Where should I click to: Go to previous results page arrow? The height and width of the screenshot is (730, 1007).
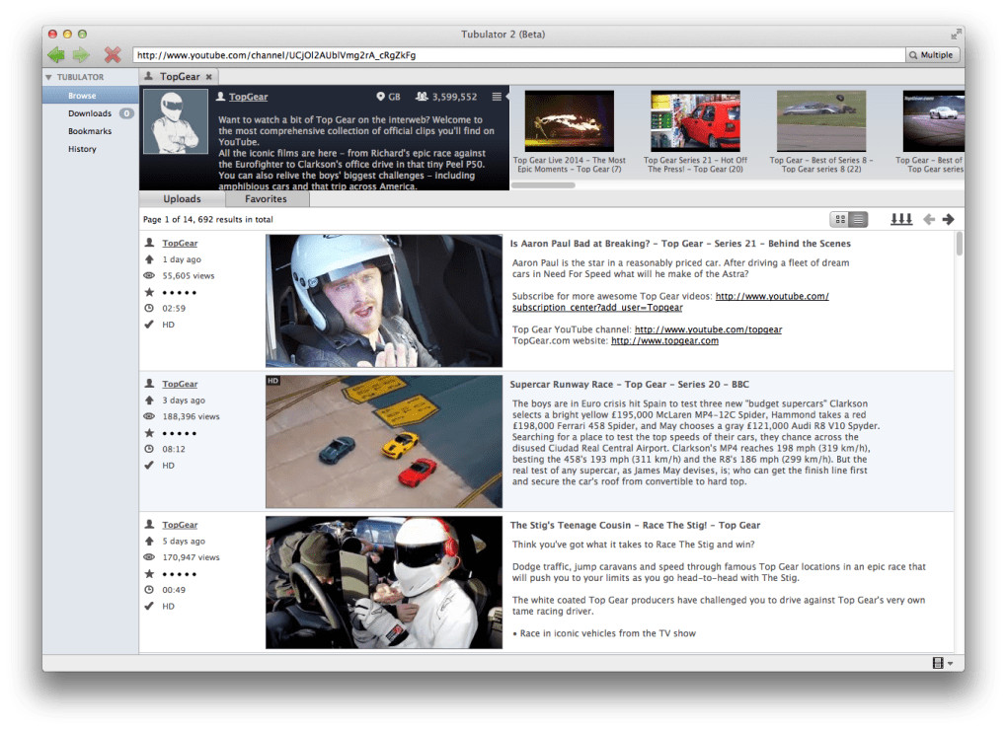(929, 219)
